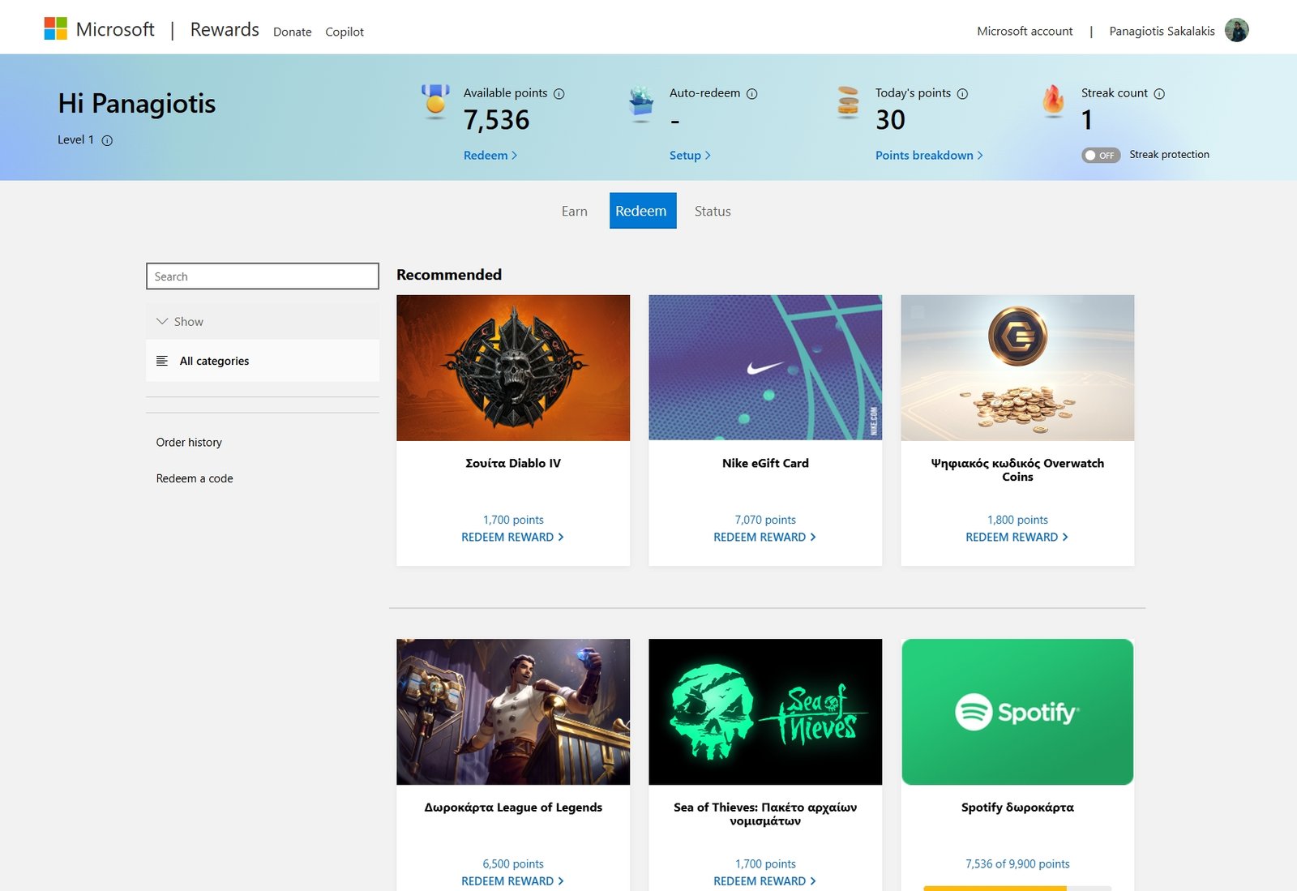Open the Spotify gift card thumbnail
This screenshot has width=1297, height=891.
[x=1017, y=712]
